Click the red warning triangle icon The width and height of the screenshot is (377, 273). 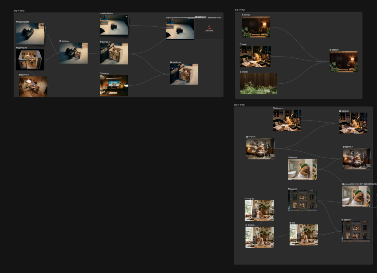pyautogui.click(x=209, y=26)
